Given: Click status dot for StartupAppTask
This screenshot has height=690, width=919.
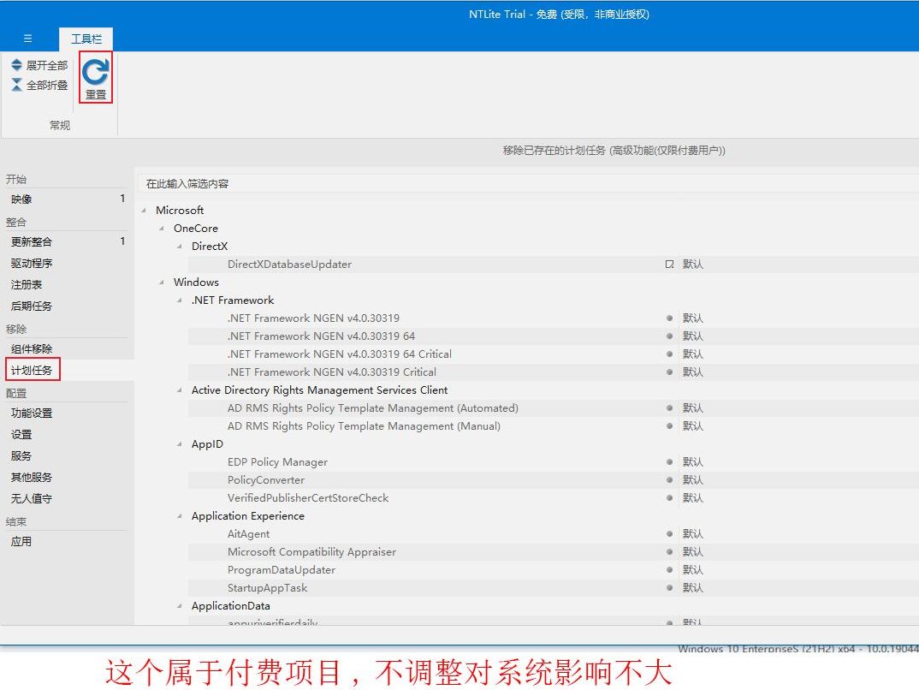Looking at the screenshot, I should tap(669, 588).
